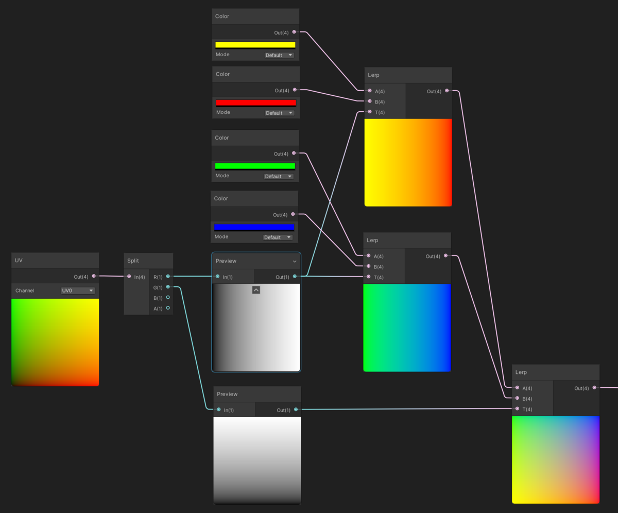Click the Channel label on the UV node
618x513 pixels.
click(x=25, y=290)
